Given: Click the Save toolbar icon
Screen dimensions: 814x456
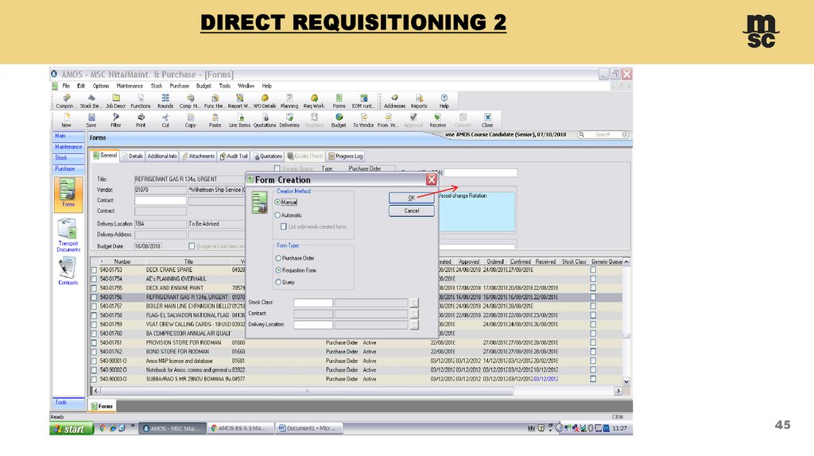Looking at the screenshot, I should click(x=91, y=120).
